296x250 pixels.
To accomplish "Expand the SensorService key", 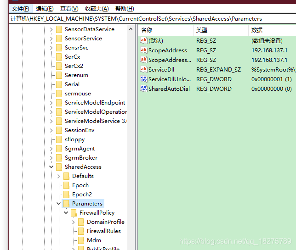I will [x=51, y=39].
